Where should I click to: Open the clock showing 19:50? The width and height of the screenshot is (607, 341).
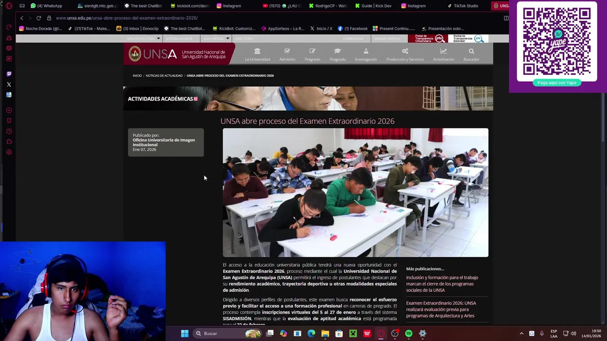click(591, 333)
